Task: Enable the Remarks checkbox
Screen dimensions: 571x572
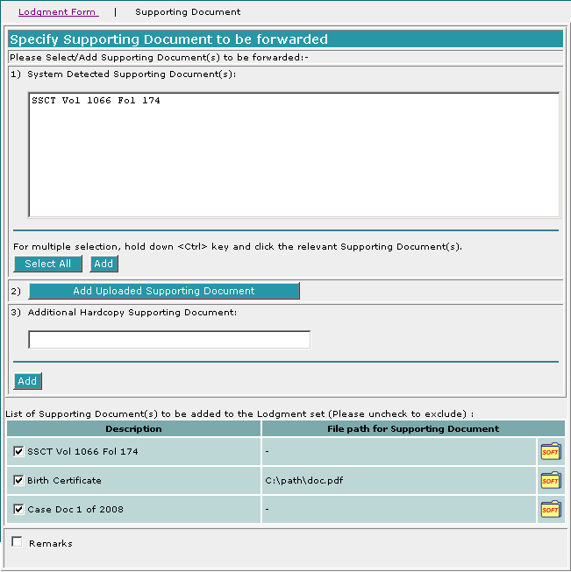Action: point(17,542)
